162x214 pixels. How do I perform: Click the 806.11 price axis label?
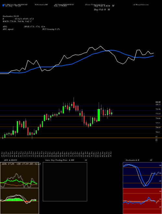point(158,104)
